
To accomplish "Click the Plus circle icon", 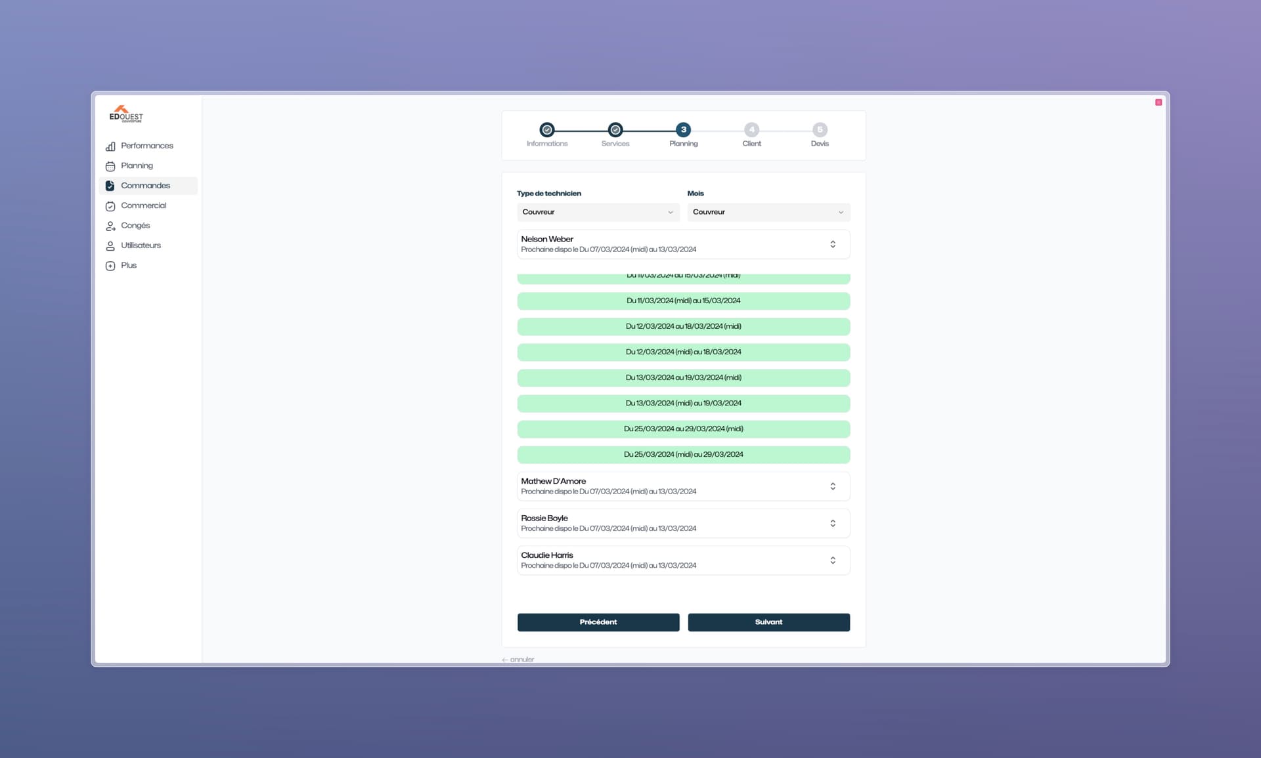I will tap(110, 266).
